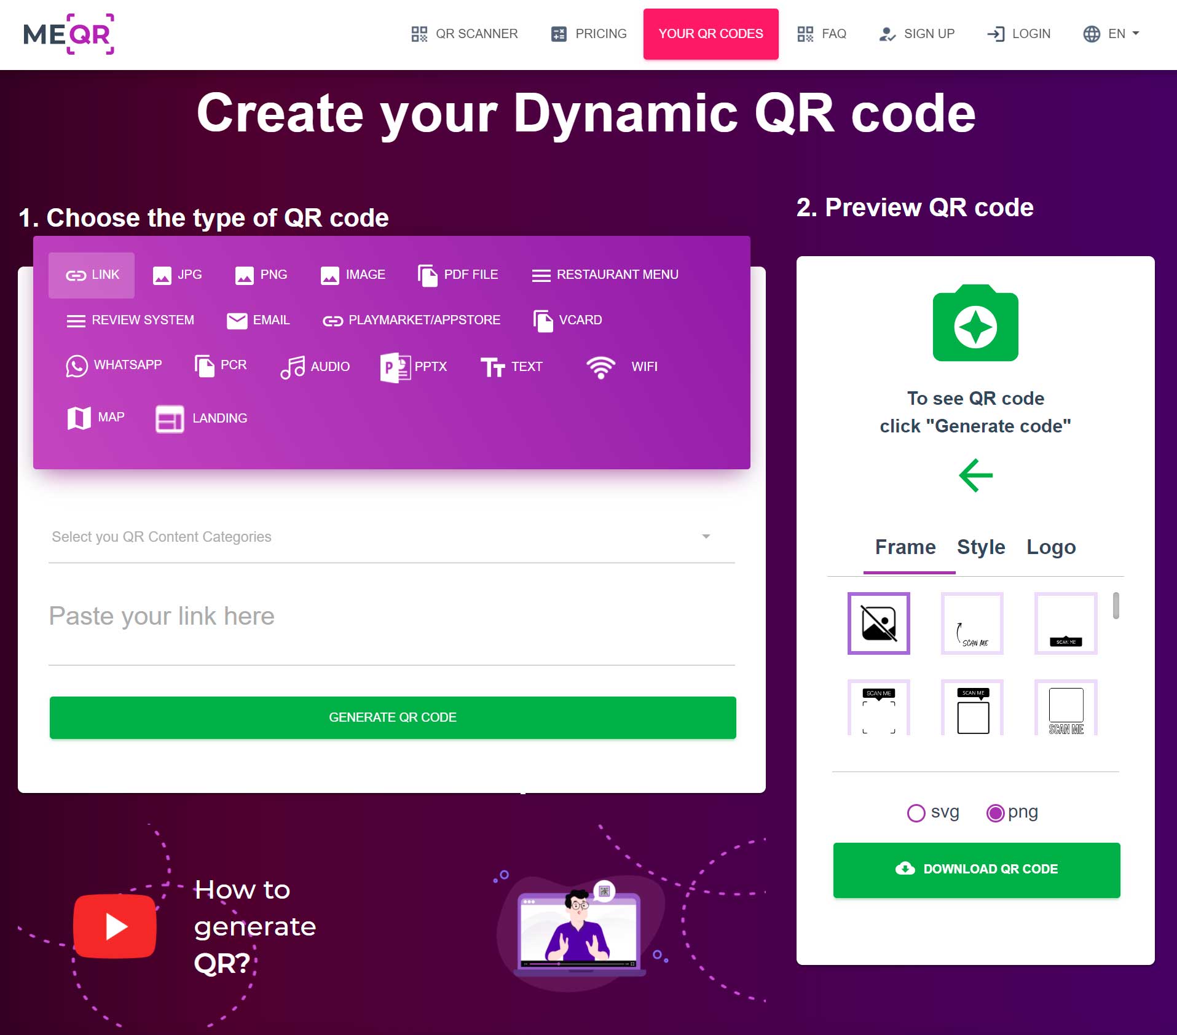
Task: Choose the Email QR code type
Action: tap(258, 320)
